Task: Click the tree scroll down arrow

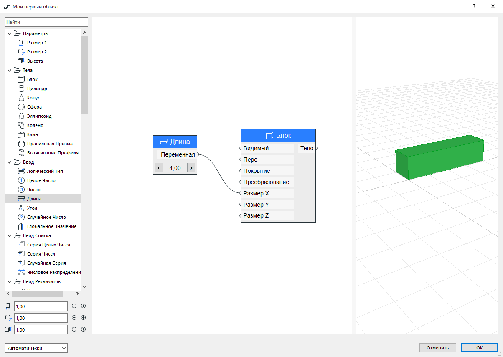Action: pyautogui.click(x=85, y=287)
